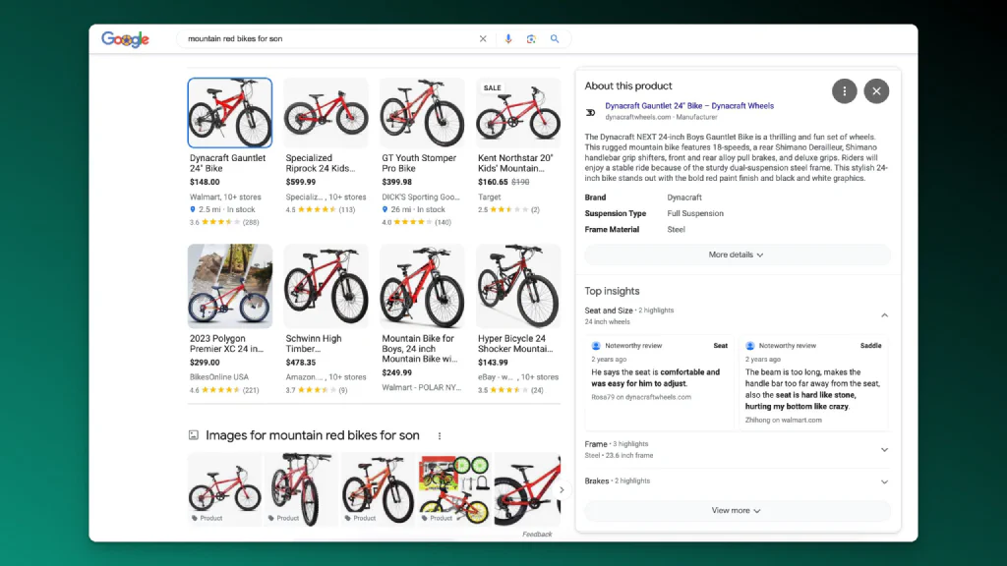Image resolution: width=1007 pixels, height=566 pixels.
Task: Click the Images for mountain red bikes heading
Action: tap(312, 435)
